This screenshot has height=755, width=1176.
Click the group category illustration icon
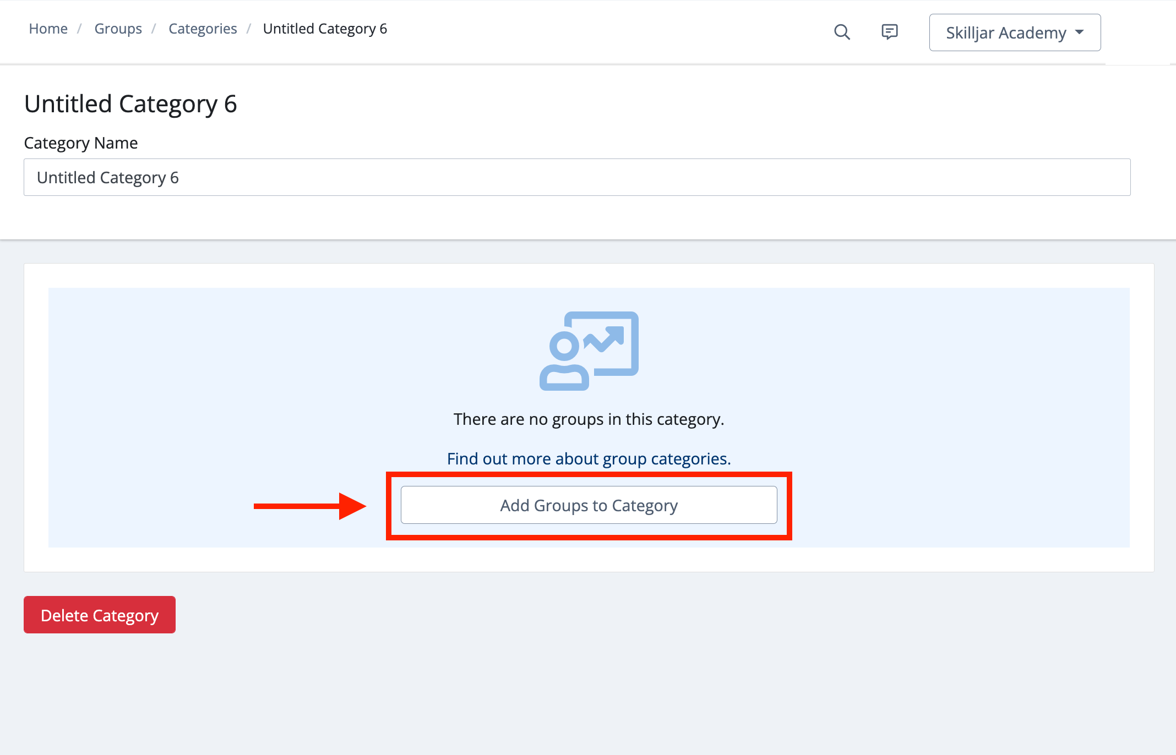point(589,351)
